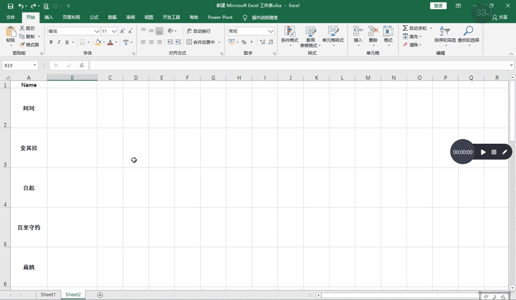This screenshot has height=300, width=516.
Task: Cut selection with scissors icon
Action: tap(22, 28)
